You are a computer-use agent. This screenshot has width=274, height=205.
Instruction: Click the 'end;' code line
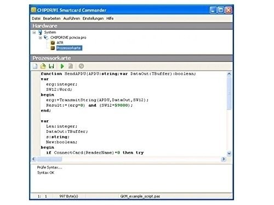(x=46, y=110)
